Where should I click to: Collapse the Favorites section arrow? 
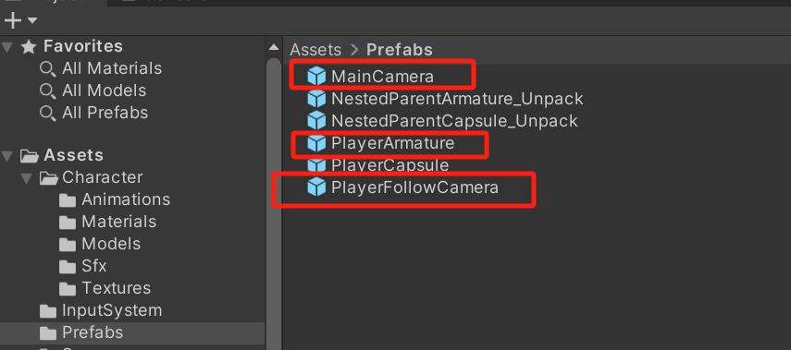[x=7, y=47]
